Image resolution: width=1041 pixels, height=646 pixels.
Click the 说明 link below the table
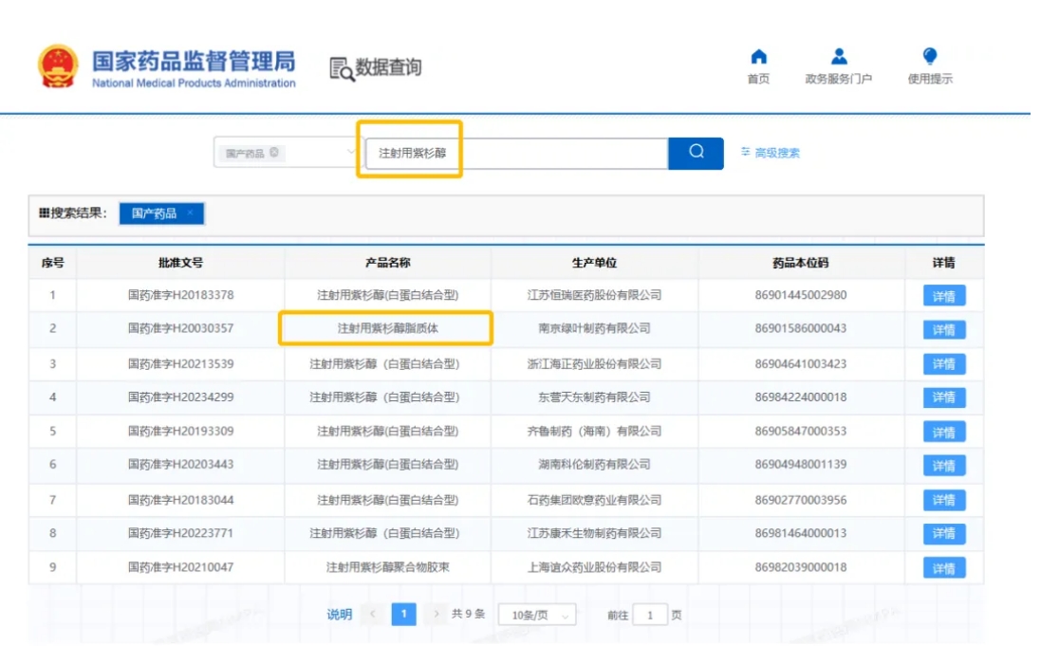coord(339,615)
